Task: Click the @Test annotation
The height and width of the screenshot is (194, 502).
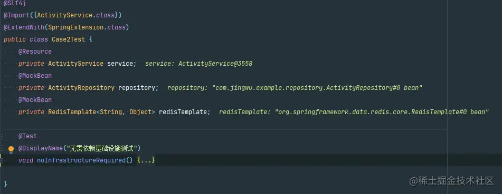Action: pos(27,136)
